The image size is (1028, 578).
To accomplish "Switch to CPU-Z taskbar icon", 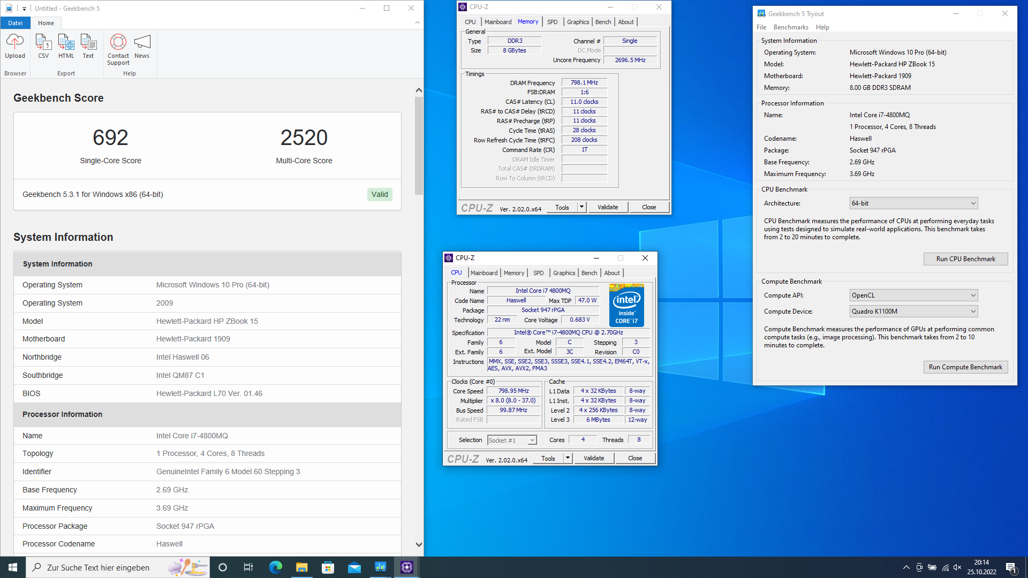I will coord(406,567).
